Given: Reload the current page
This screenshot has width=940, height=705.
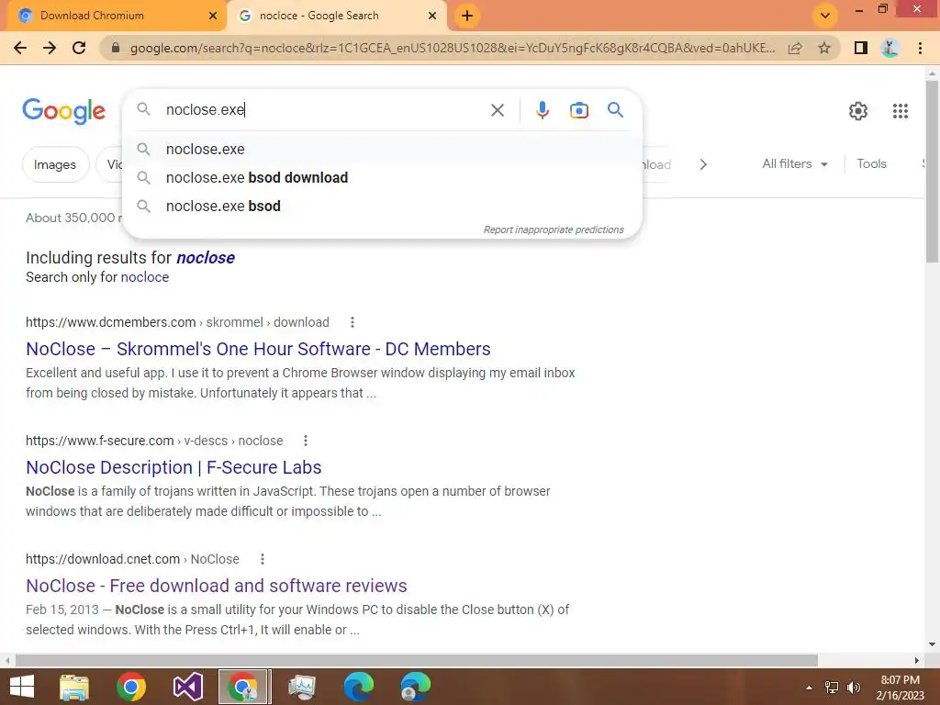Looking at the screenshot, I should (79, 48).
